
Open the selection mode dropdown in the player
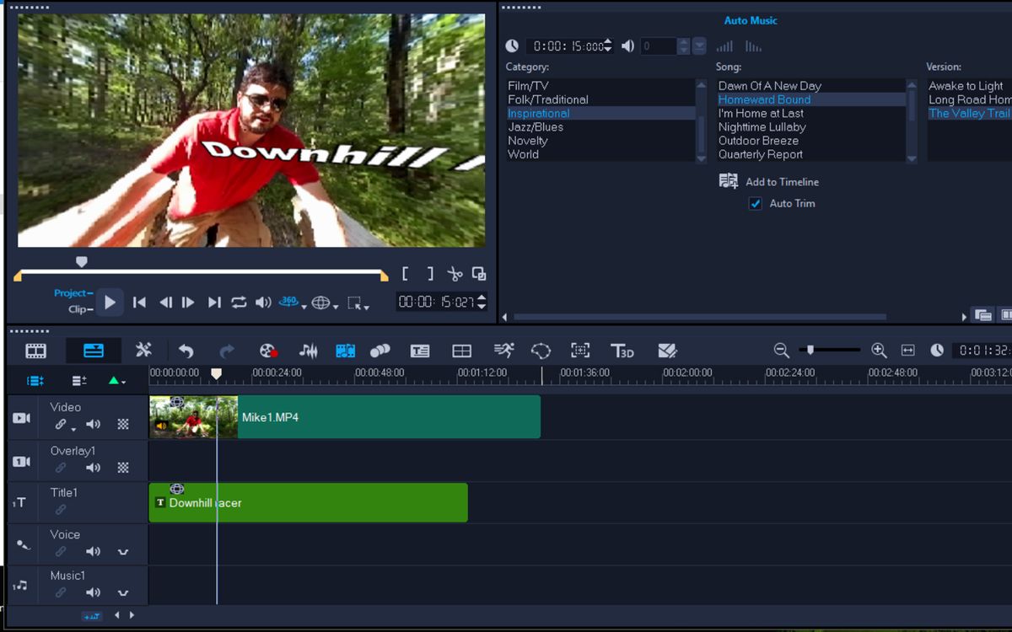[366, 308]
